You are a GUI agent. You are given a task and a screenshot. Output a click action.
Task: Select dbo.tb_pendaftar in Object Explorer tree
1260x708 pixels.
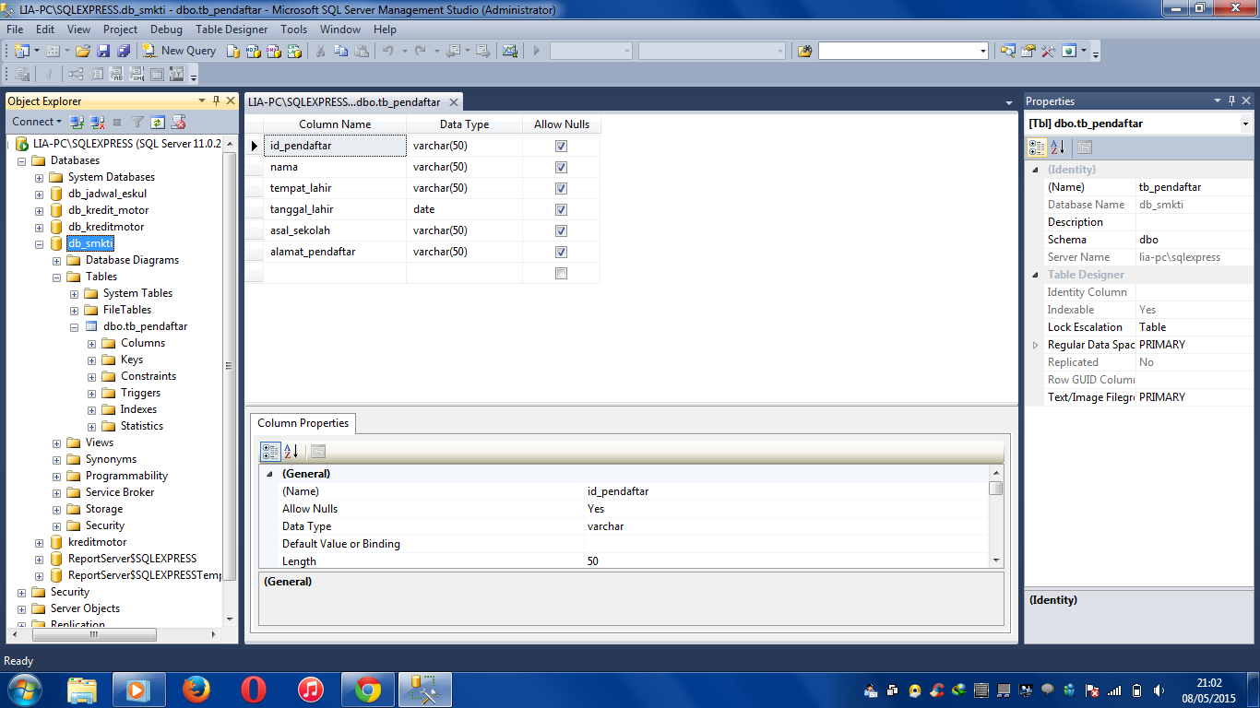[145, 326]
